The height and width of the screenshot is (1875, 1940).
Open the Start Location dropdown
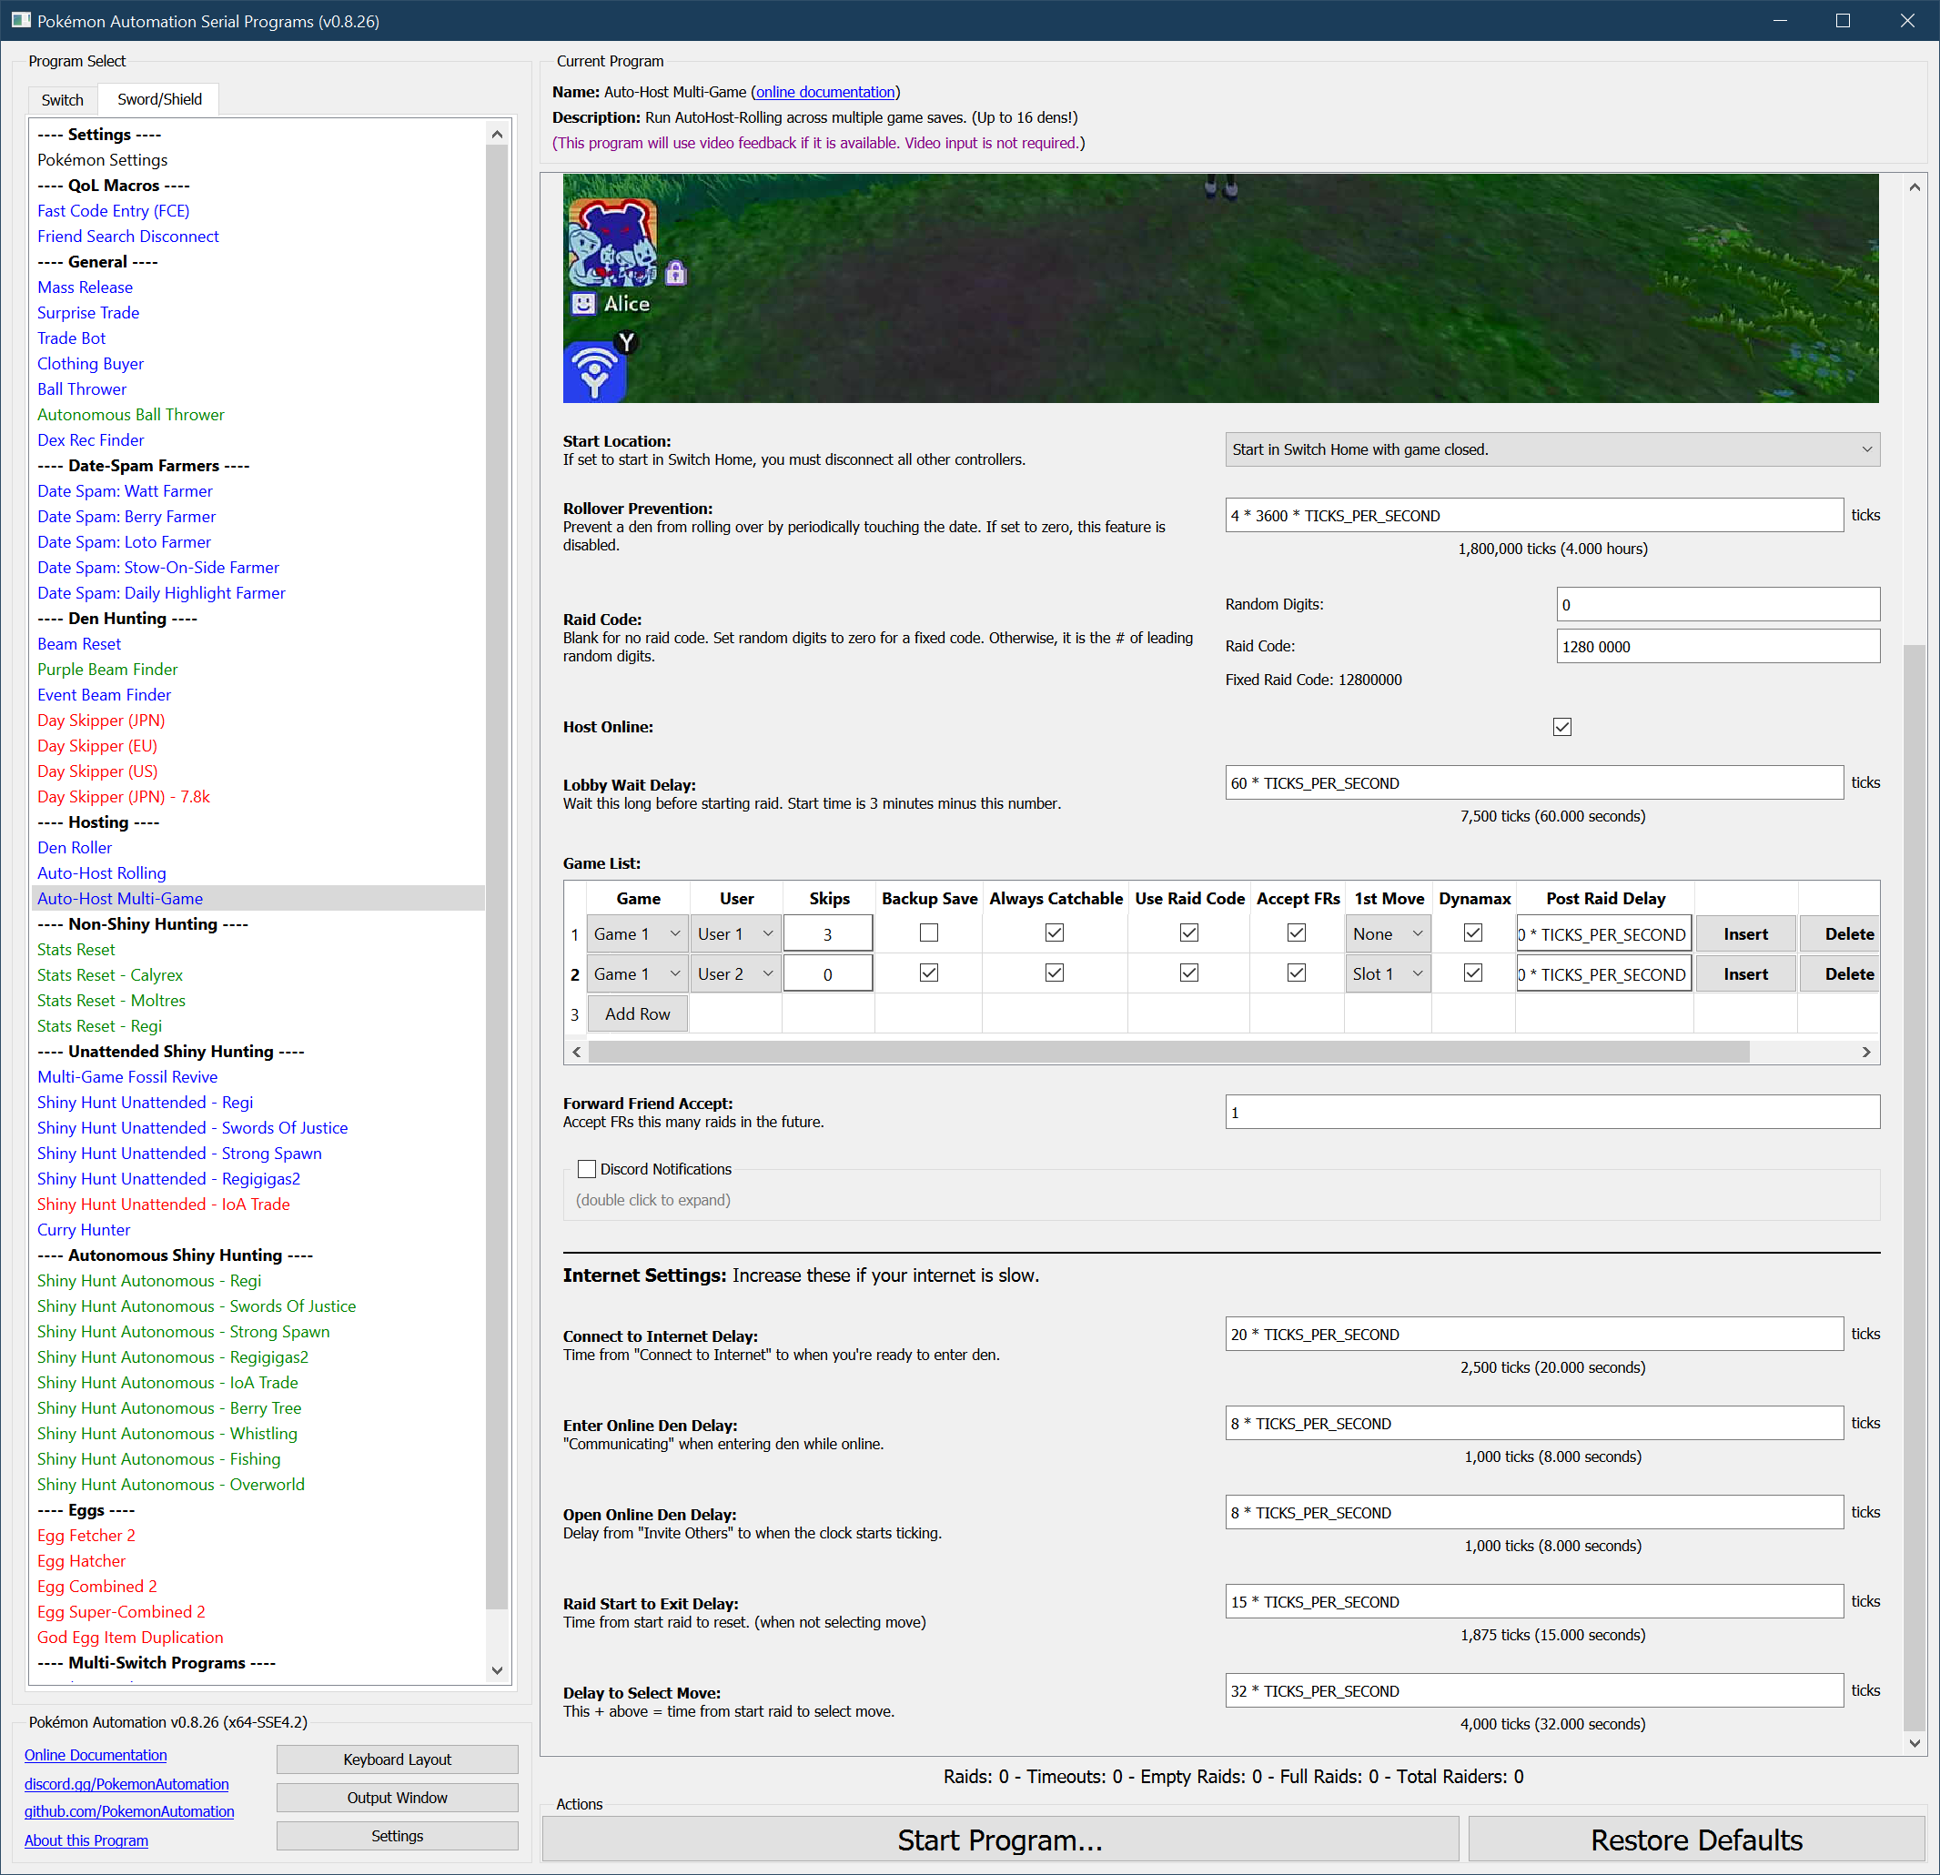(x=1551, y=449)
